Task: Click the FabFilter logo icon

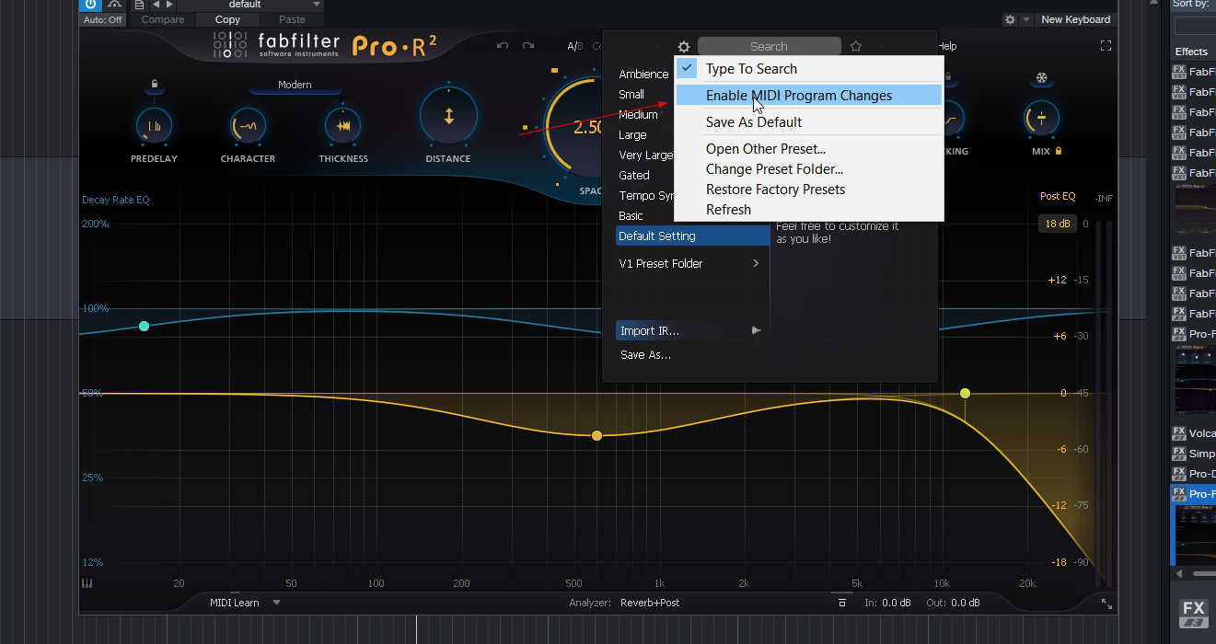Action: pyautogui.click(x=230, y=44)
